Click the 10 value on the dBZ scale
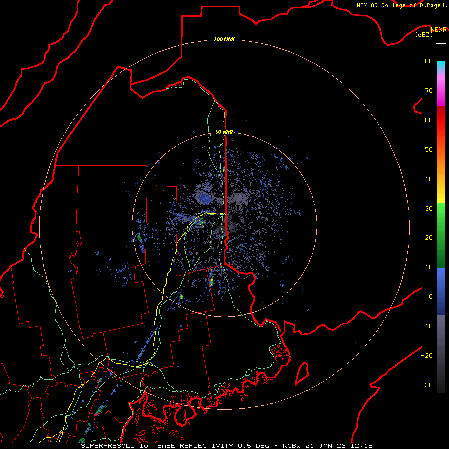Viewport: 449px width, 449px height. [429, 267]
